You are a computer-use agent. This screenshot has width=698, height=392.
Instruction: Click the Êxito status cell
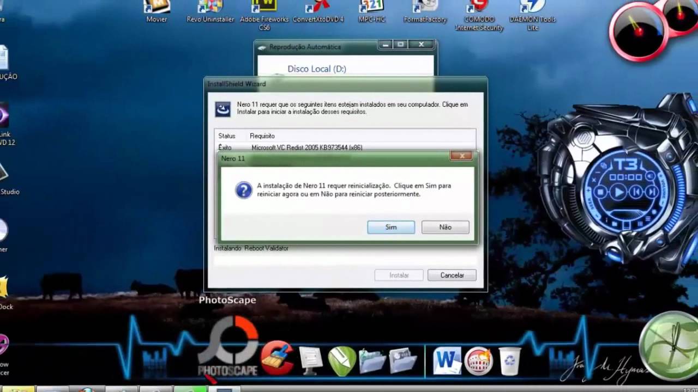225,148
